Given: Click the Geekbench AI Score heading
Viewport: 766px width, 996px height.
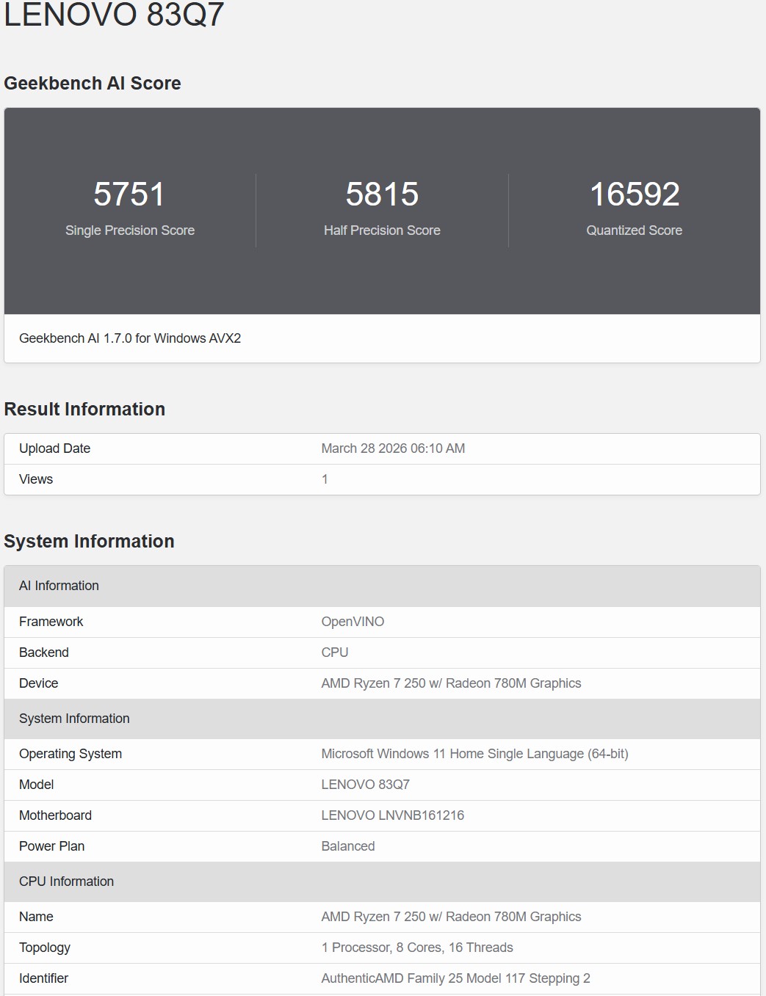Looking at the screenshot, I should point(93,83).
